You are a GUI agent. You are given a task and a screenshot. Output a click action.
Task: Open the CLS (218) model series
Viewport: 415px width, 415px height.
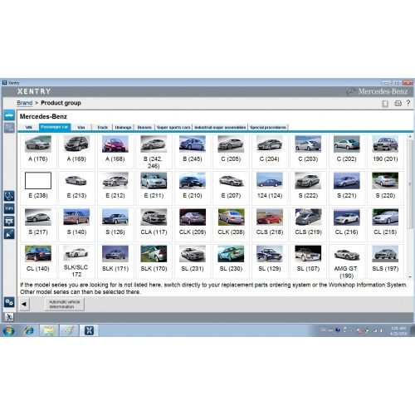click(x=270, y=225)
